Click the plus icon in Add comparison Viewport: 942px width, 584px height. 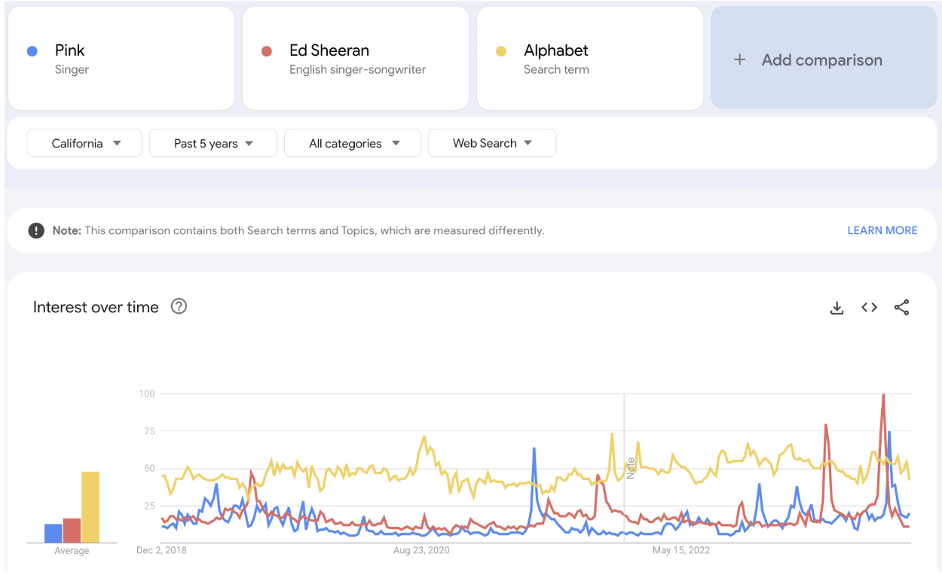[739, 60]
